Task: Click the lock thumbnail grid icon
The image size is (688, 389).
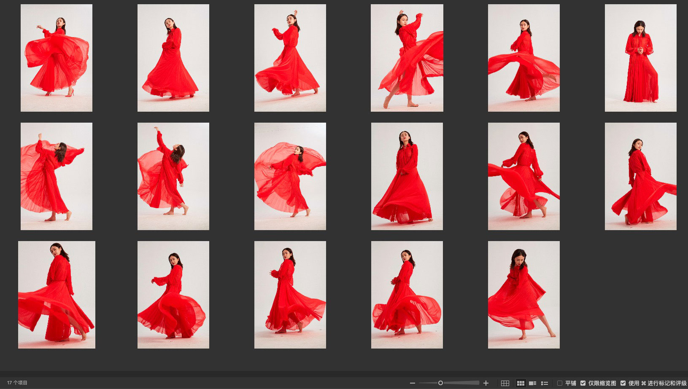Action: click(505, 383)
